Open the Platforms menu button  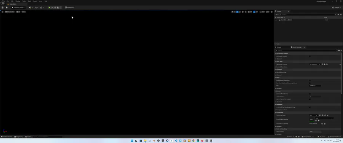(70, 8)
